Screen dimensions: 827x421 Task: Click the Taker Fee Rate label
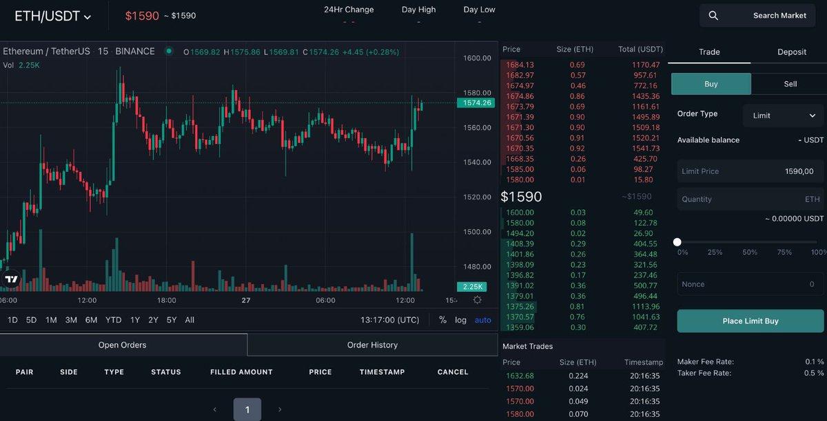point(704,373)
